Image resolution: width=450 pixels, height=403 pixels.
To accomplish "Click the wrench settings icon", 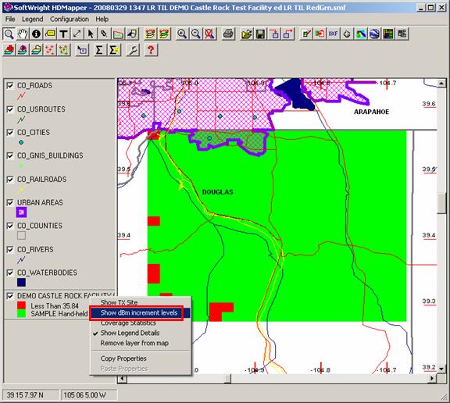I will tap(133, 50).
